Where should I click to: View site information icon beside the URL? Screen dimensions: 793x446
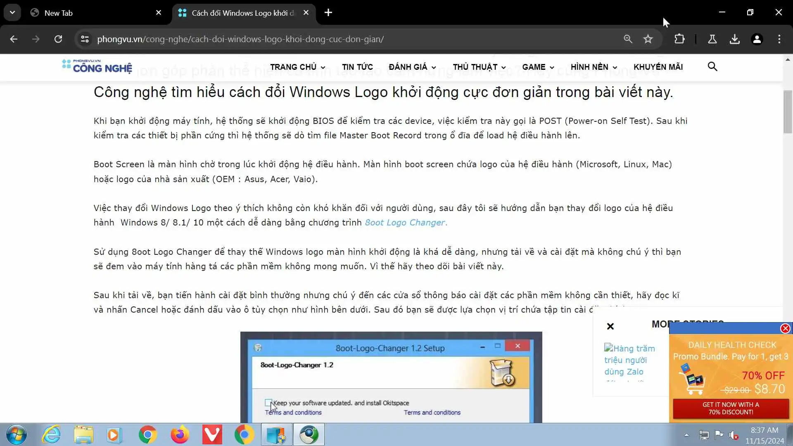point(85,39)
